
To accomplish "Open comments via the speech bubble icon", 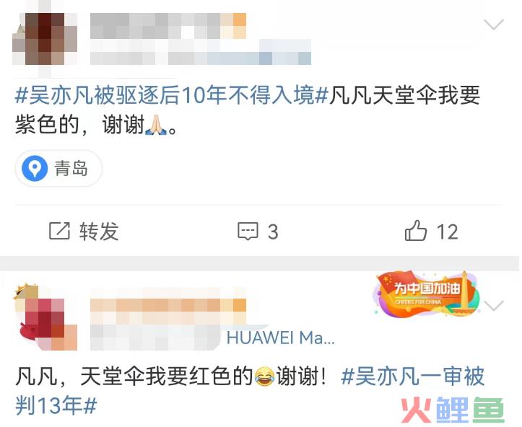I will (x=248, y=231).
